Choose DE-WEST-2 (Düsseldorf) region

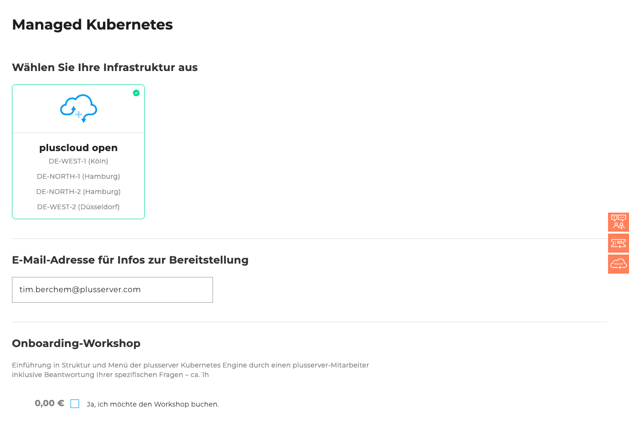click(x=78, y=207)
